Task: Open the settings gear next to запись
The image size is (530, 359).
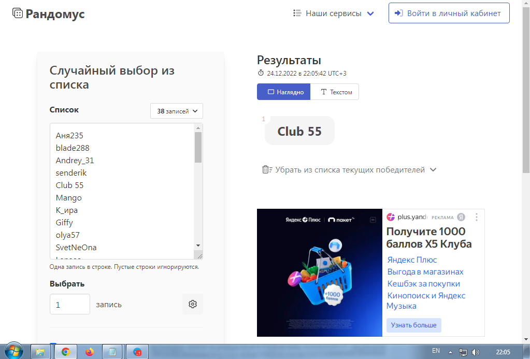Action: 193,304
